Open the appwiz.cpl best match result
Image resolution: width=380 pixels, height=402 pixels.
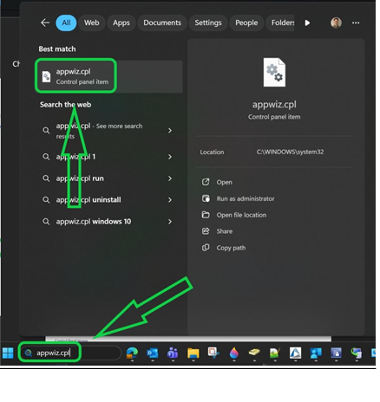coord(109,76)
